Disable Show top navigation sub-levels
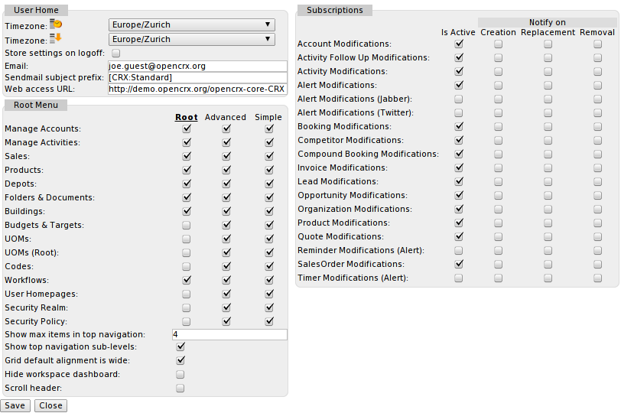621x413 pixels. pyautogui.click(x=180, y=347)
